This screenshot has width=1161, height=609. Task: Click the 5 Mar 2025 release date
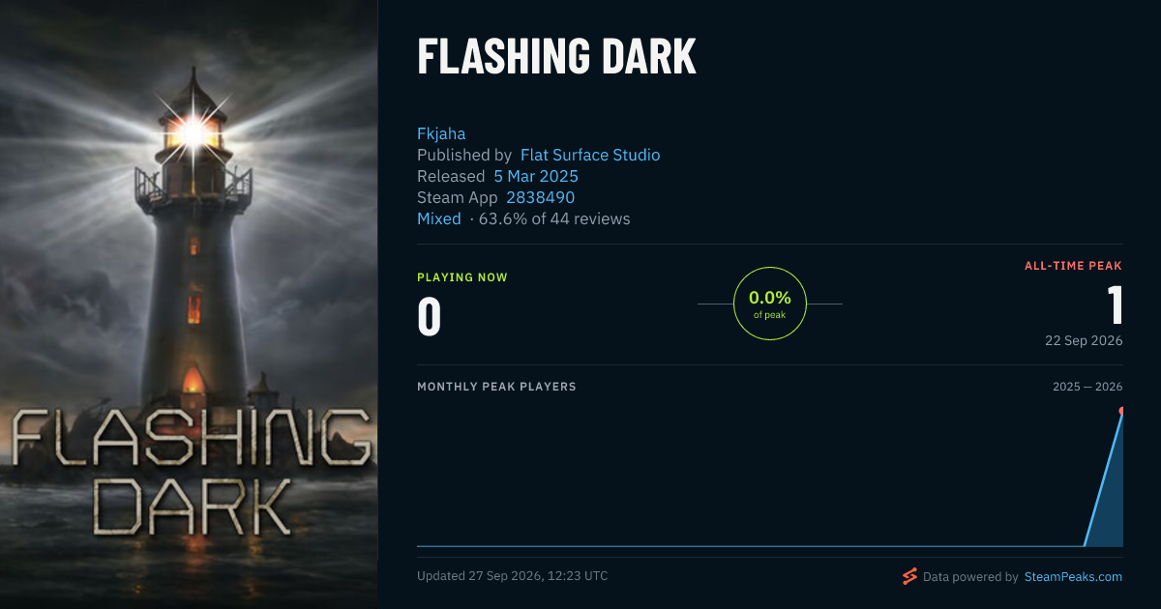pyautogui.click(x=536, y=176)
